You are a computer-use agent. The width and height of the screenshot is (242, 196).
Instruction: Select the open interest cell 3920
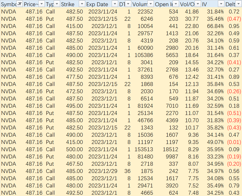tap(172, 185)
